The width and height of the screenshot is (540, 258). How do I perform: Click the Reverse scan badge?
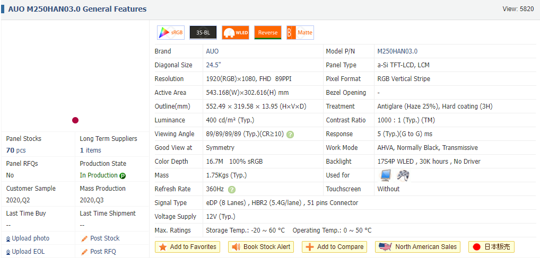[267, 33]
